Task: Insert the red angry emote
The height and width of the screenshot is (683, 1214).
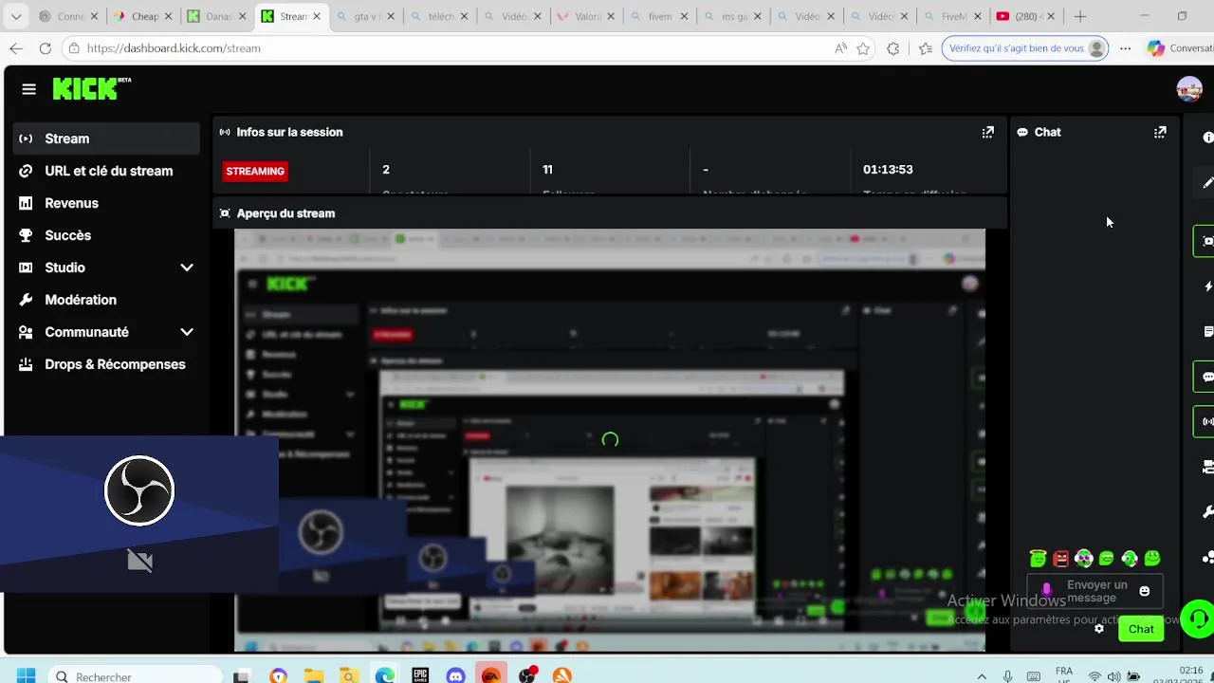Action: pyautogui.click(x=1060, y=559)
